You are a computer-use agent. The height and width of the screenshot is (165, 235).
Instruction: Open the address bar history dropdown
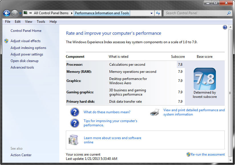151,13
